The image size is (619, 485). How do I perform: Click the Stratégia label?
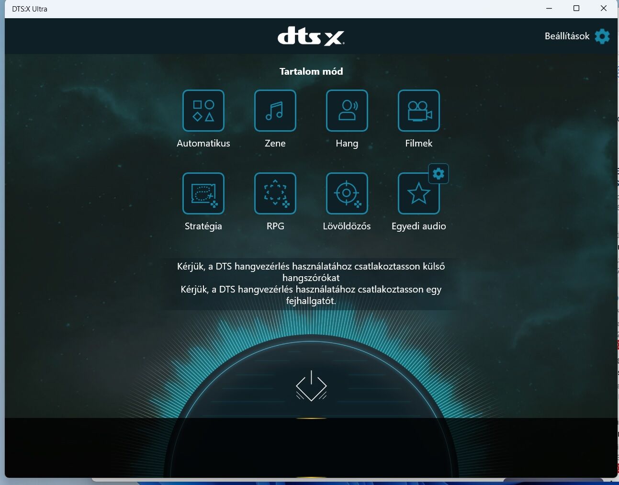coord(203,226)
